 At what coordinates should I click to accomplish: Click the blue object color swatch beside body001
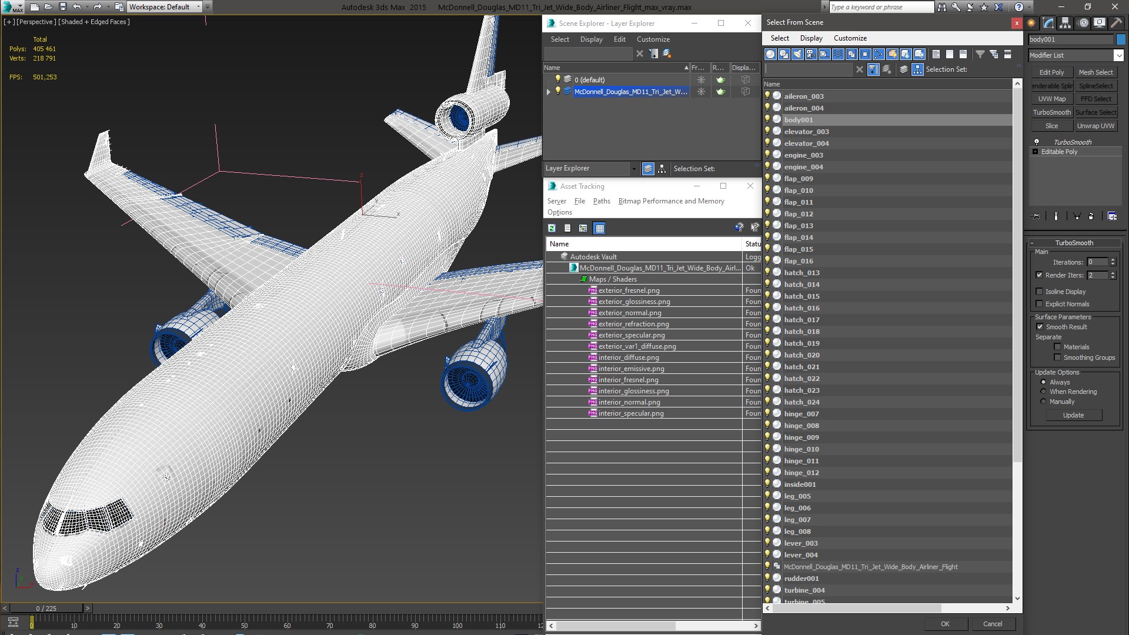[x=1120, y=39]
